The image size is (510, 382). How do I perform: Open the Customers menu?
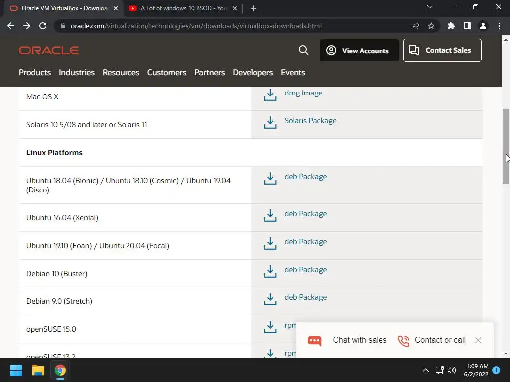point(167,73)
